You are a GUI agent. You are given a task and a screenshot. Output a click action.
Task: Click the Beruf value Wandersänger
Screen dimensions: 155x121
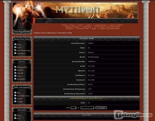pos(94,57)
